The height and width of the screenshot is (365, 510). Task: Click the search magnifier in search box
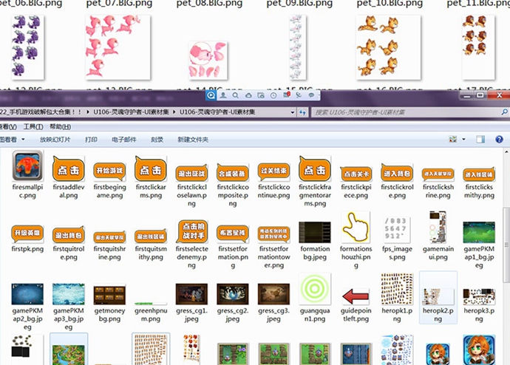coord(504,112)
